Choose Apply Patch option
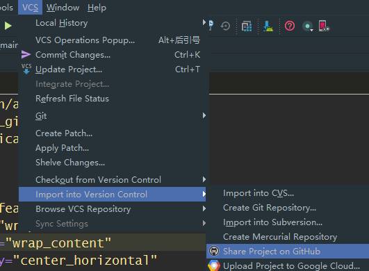The height and width of the screenshot is (271, 369). tap(112, 148)
